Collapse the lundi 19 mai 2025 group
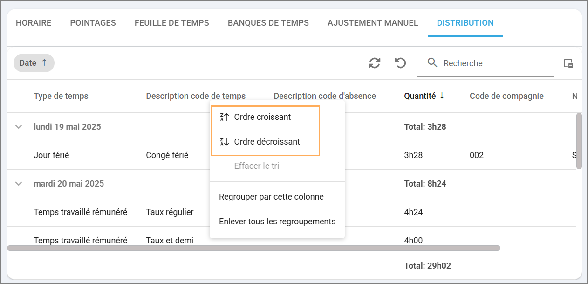 [x=19, y=127]
